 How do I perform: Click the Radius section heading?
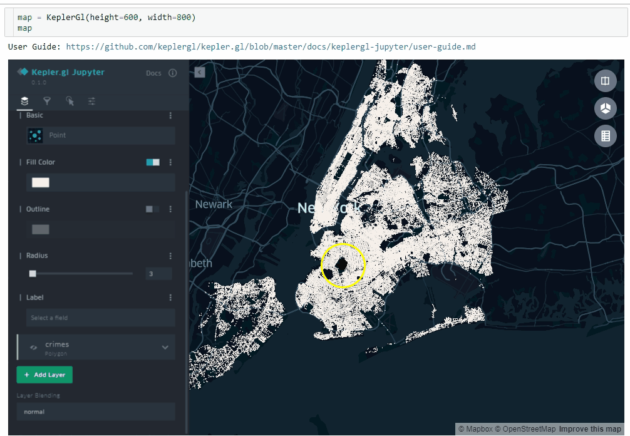36,256
